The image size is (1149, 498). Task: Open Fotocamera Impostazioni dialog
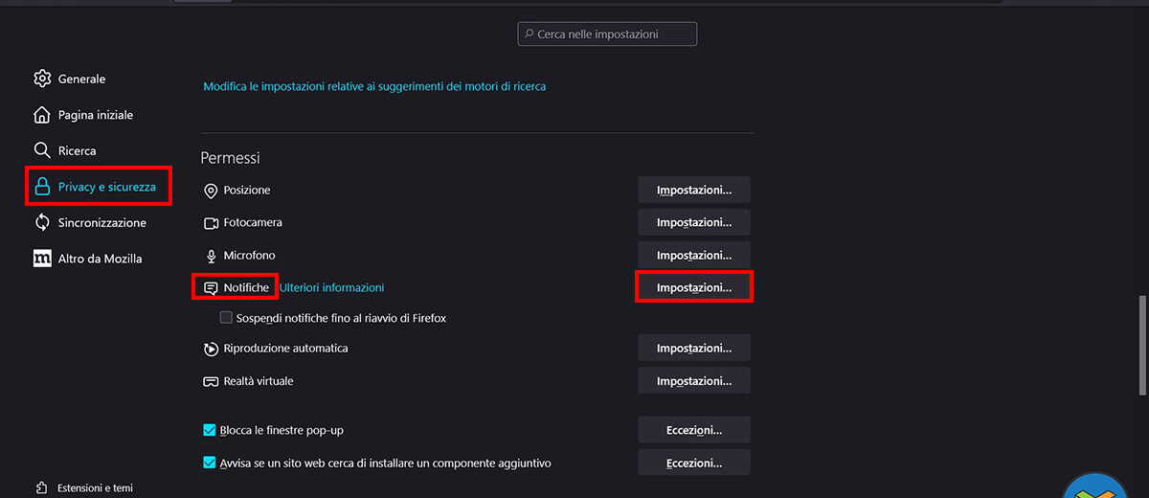pos(693,223)
